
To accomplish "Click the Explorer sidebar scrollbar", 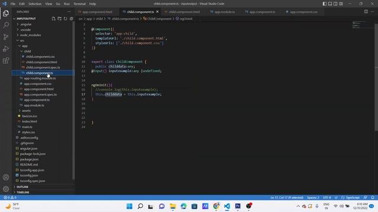I will 73,101.
